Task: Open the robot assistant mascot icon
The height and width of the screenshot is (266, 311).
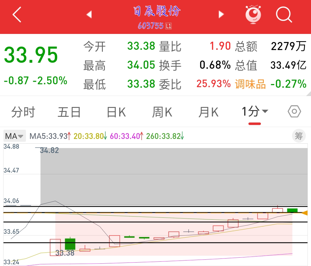Action: pos(253,14)
